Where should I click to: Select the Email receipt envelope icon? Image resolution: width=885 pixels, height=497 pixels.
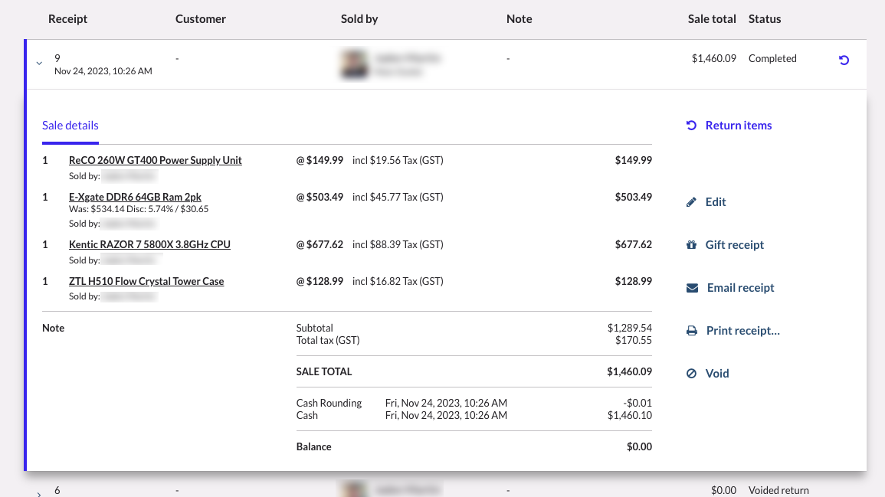pos(692,287)
